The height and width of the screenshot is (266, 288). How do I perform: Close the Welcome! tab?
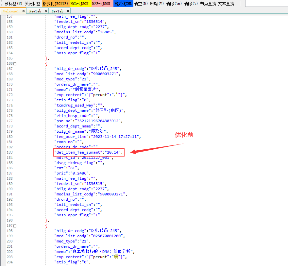pos(24,11)
